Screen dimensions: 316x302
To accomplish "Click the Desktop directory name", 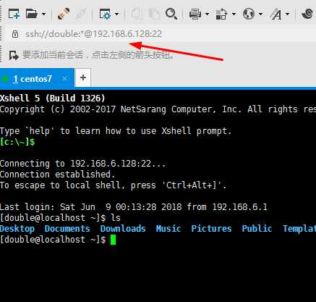I will click(x=17, y=229).
